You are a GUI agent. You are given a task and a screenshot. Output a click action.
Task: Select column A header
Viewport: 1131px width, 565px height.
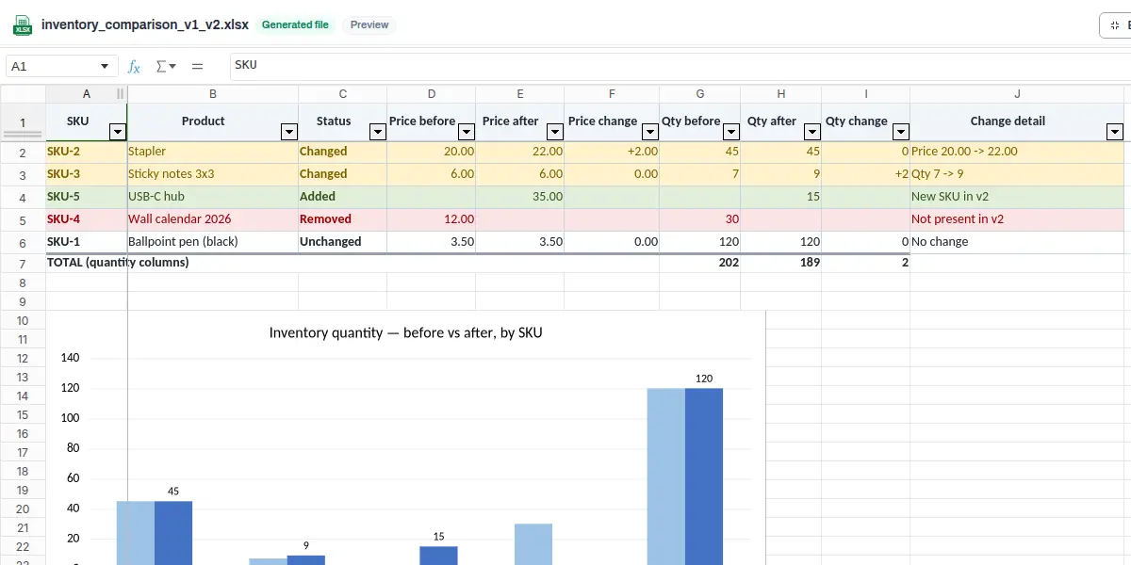(87, 94)
